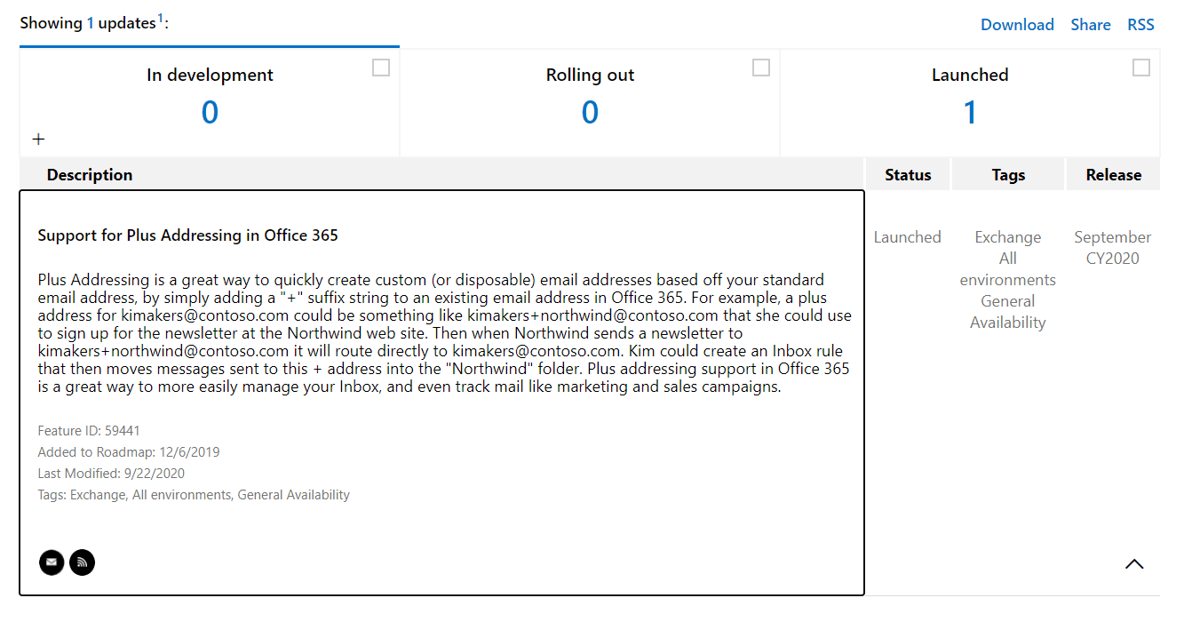This screenshot has height=622, width=1184.
Task: Expand details for the Showing updates footnote
Action: (162, 16)
